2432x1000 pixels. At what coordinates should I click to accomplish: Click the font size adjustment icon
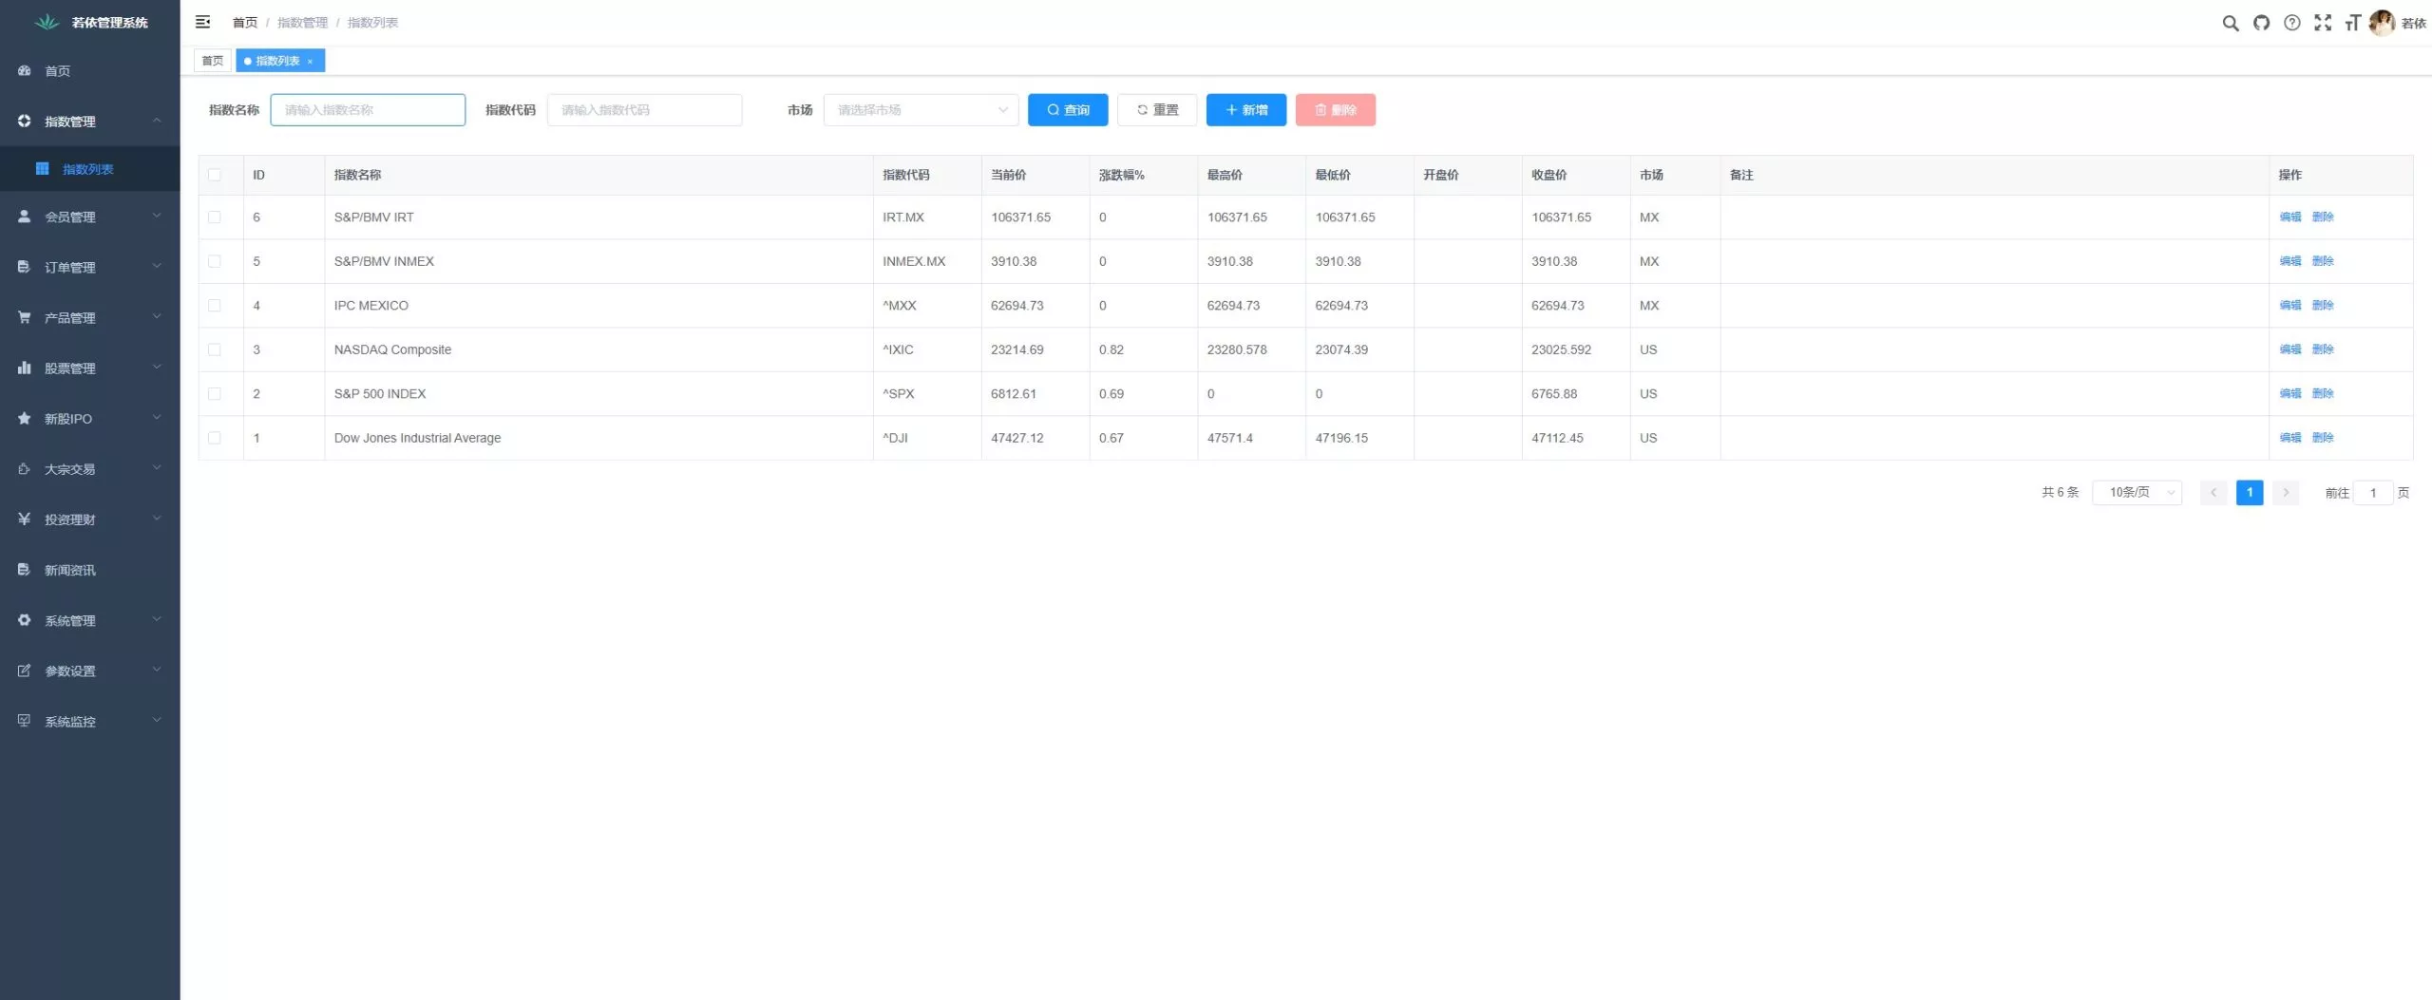(x=2352, y=23)
